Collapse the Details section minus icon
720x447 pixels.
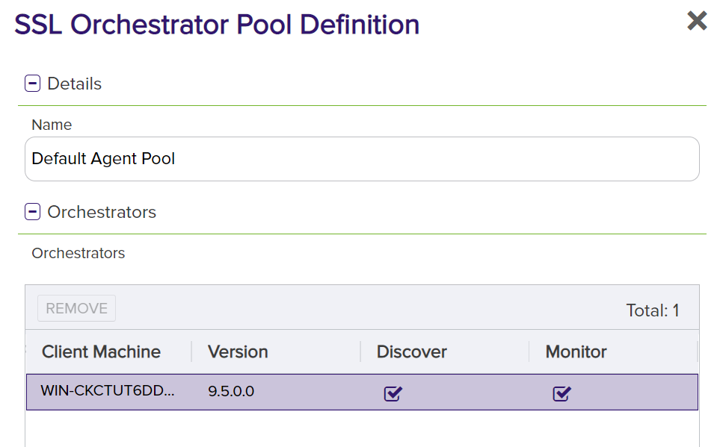pyautogui.click(x=32, y=84)
